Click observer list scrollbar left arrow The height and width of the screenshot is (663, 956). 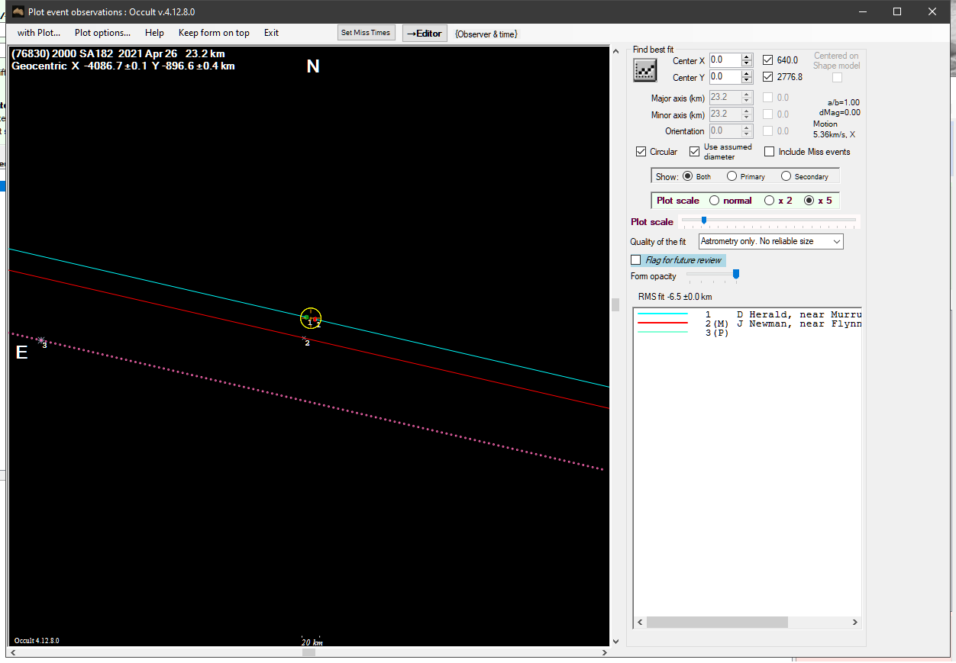coord(640,623)
